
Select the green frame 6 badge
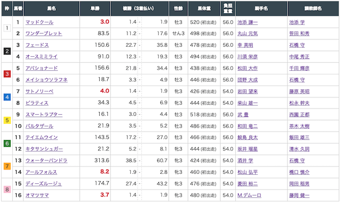(7, 143)
